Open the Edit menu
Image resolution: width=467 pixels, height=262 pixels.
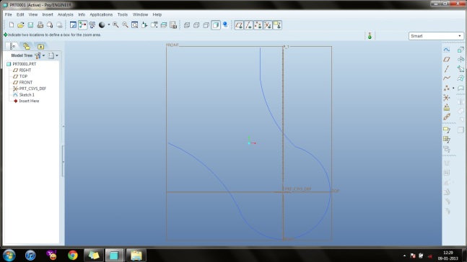coord(20,14)
